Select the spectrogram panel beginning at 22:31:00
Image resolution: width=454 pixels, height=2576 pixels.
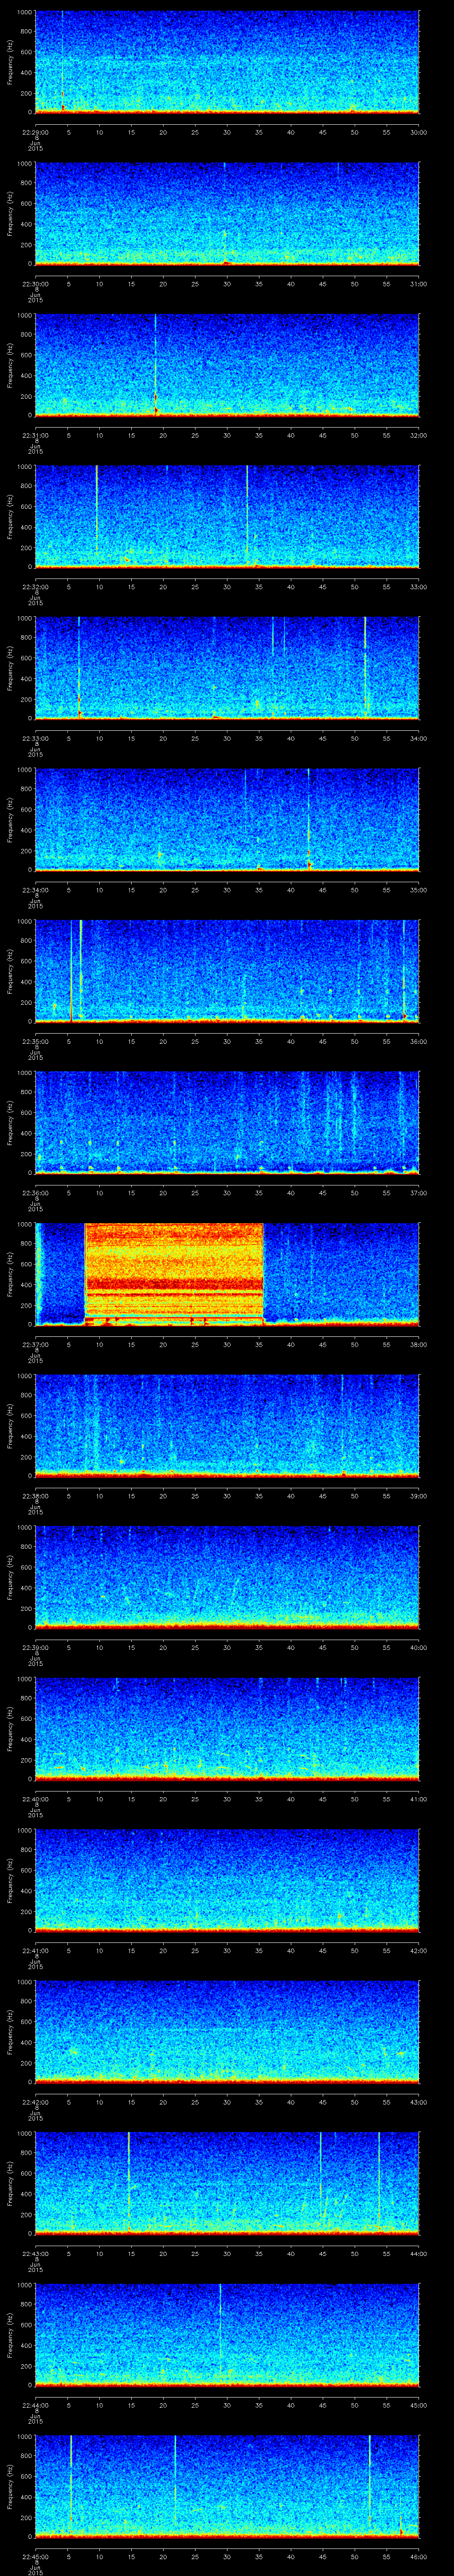(227, 365)
